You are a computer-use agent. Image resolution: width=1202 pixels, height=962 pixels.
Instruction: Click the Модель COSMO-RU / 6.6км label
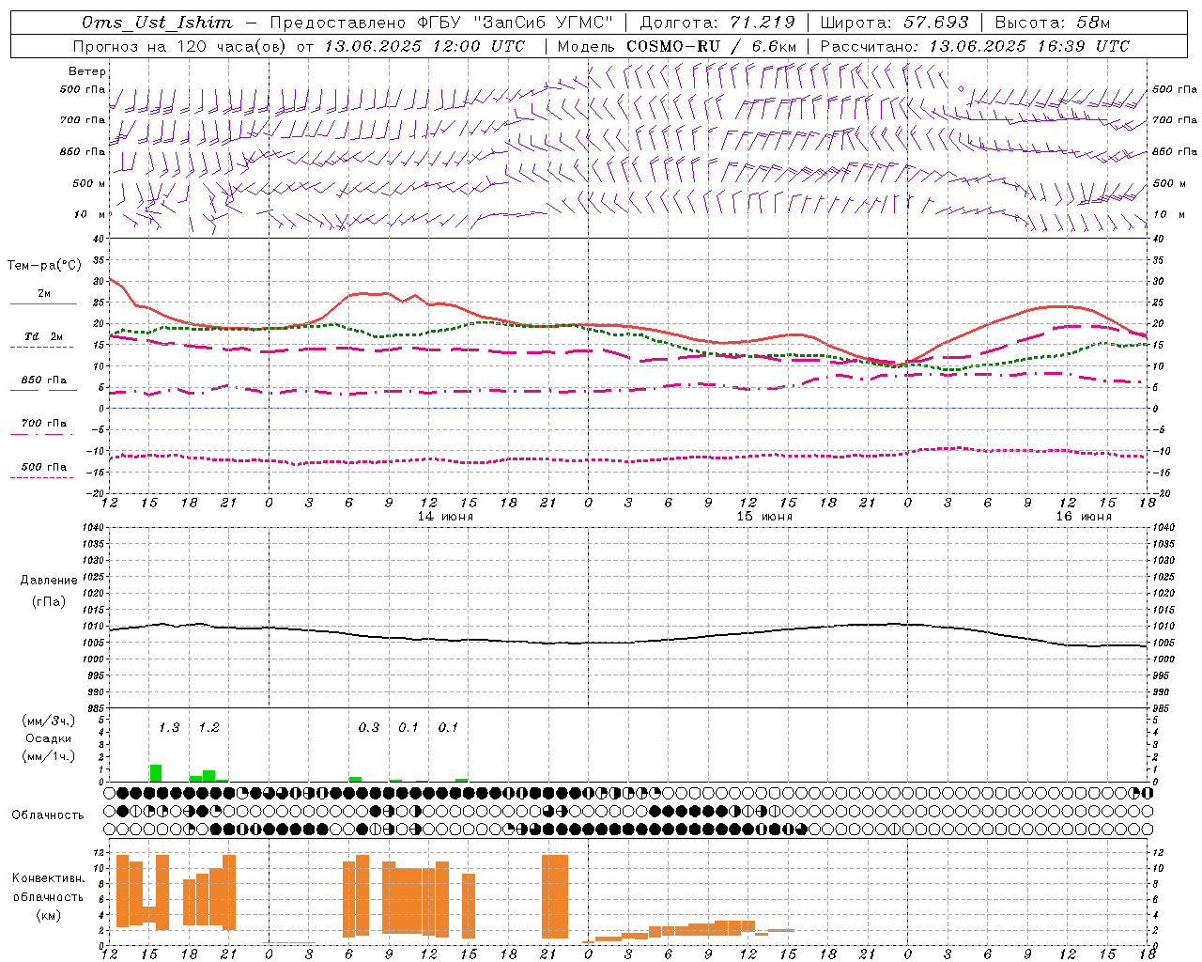677,46
